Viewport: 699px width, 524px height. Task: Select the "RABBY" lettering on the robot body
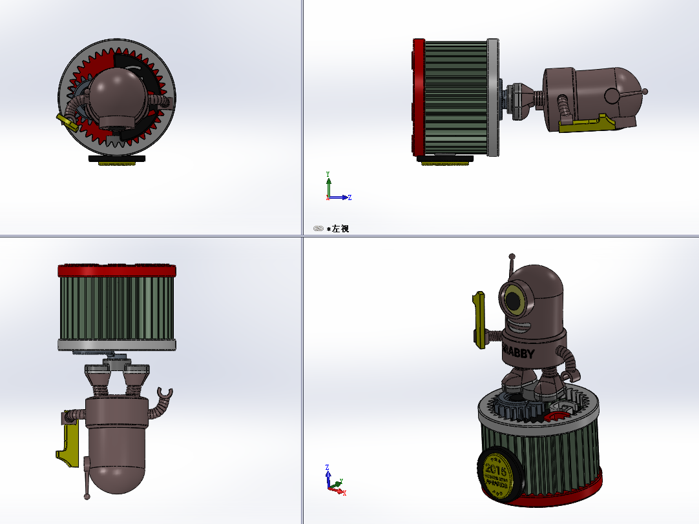[519, 352]
